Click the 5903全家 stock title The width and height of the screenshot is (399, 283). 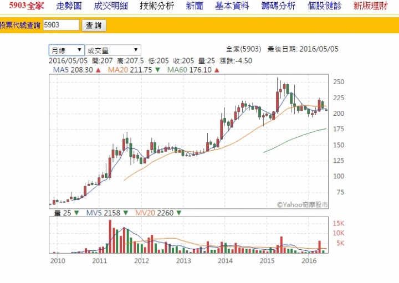point(27,6)
